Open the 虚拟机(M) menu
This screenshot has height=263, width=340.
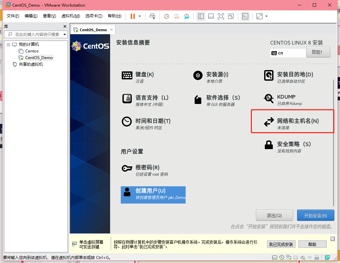click(x=71, y=16)
